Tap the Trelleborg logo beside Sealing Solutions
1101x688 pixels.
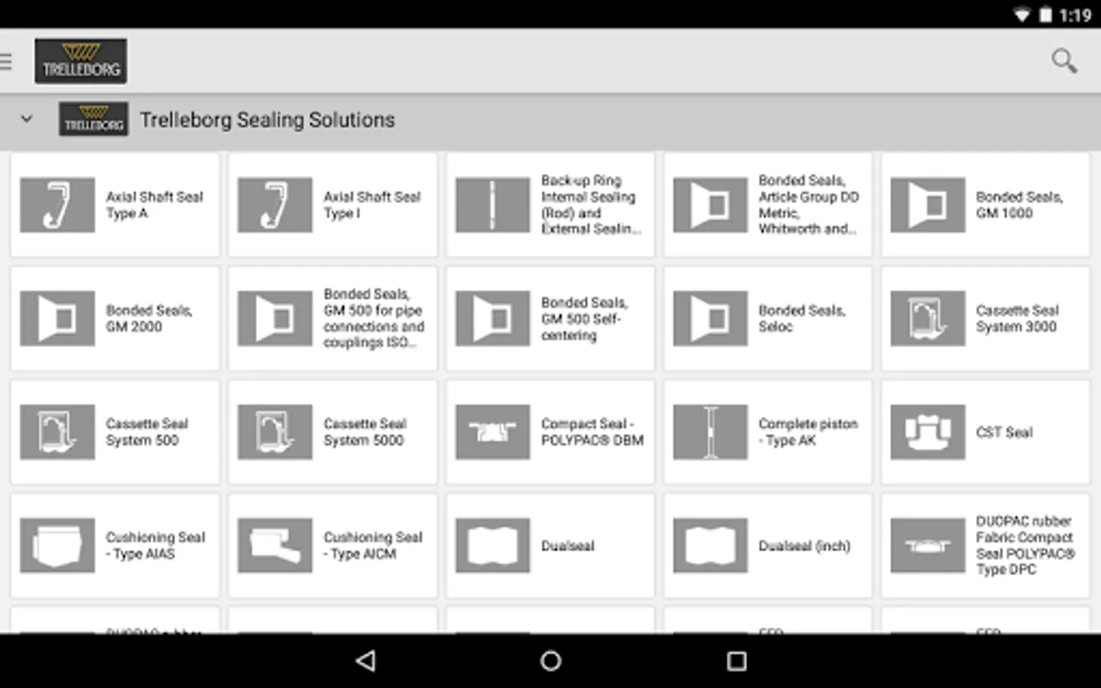[x=93, y=119]
